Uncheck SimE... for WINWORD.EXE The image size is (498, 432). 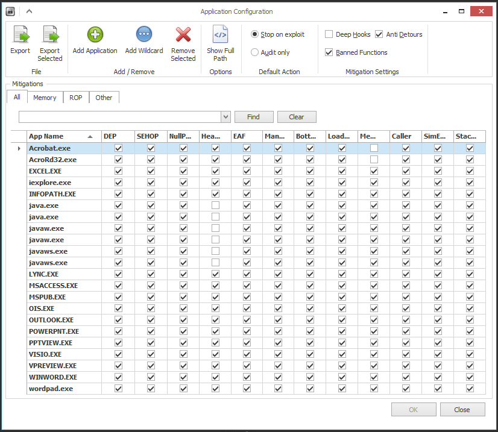point(438,377)
